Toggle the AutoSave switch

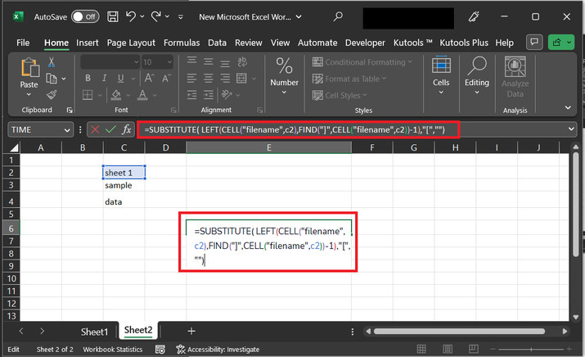click(x=85, y=16)
